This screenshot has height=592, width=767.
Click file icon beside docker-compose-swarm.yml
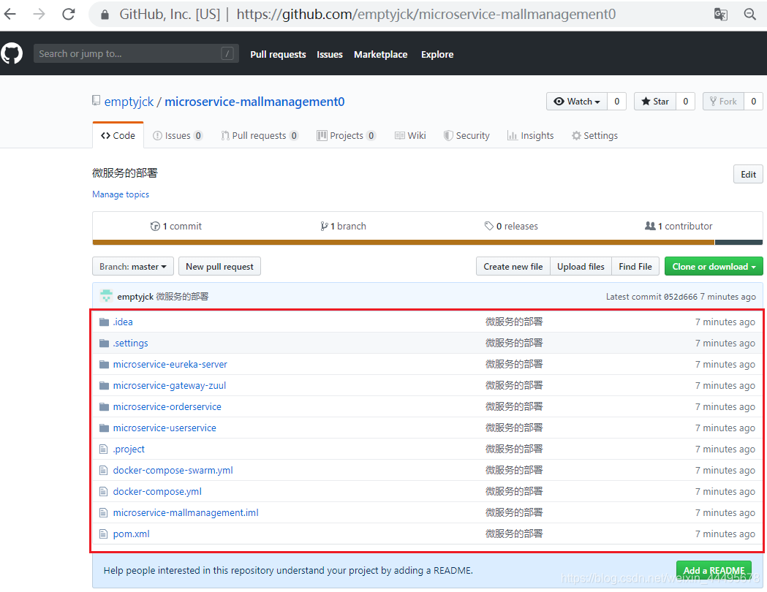click(x=103, y=470)
